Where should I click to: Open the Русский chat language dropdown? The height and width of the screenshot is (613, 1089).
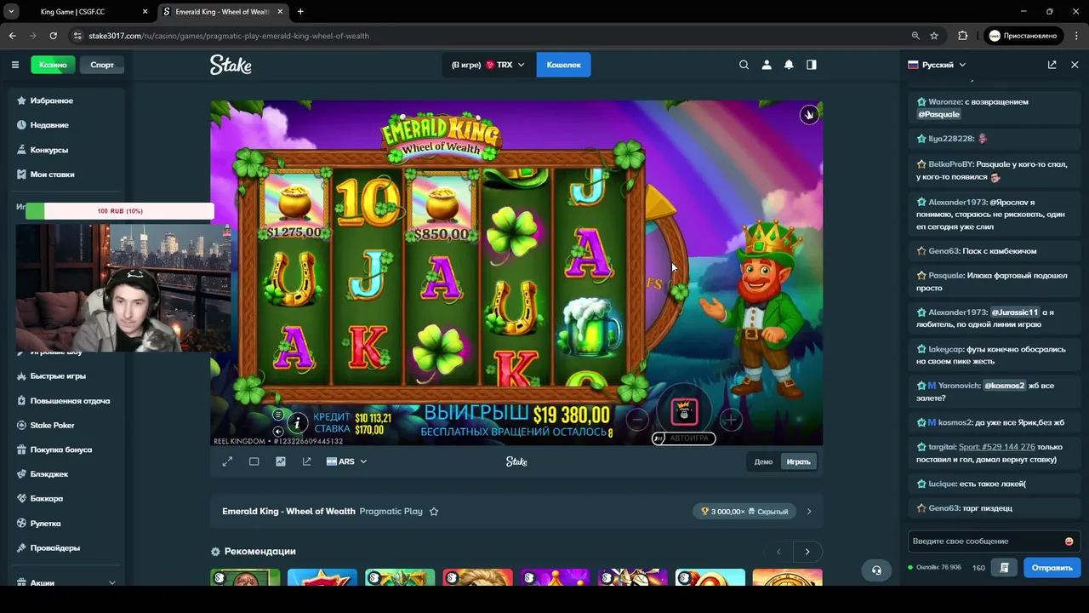click(x=937, y=65)
